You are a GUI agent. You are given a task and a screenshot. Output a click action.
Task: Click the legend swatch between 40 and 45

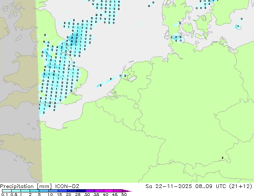coord(109,191)
